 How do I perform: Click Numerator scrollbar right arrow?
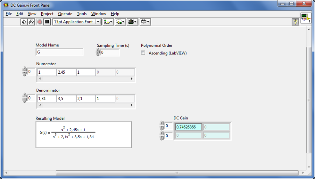pos(132,79)
